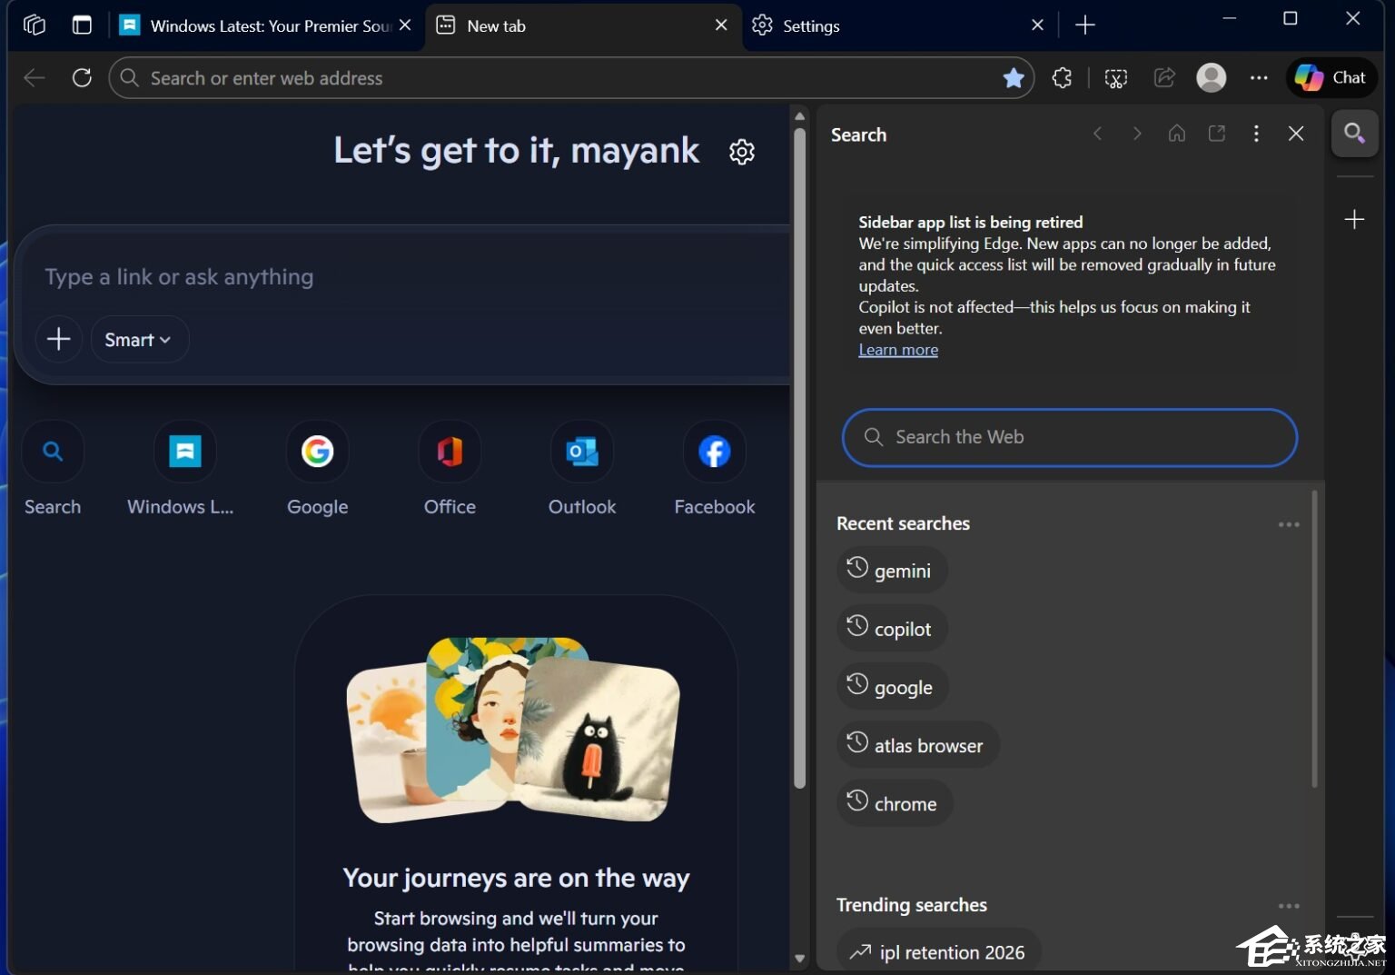
Task: Open the Search quick link tile
Action: coord(53,469)
